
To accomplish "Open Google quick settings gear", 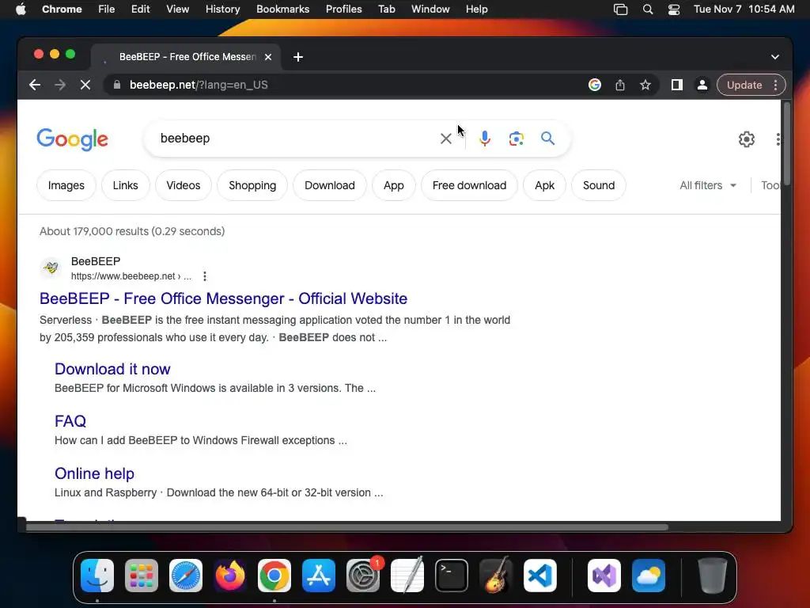I will click(x=747, y=139).
